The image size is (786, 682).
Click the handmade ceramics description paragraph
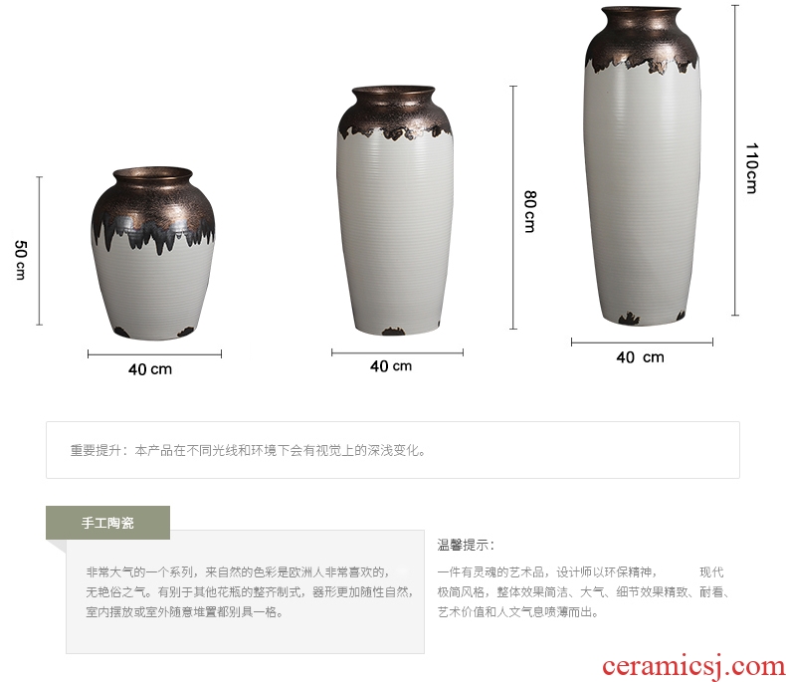point(249,591)
